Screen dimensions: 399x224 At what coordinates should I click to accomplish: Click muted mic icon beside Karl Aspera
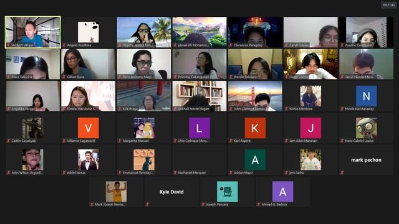point(231,141)
